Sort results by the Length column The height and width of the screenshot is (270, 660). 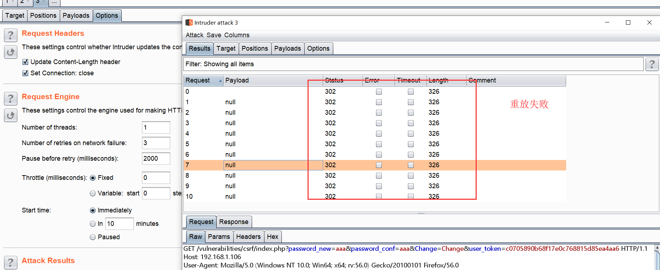coord(446,80)
